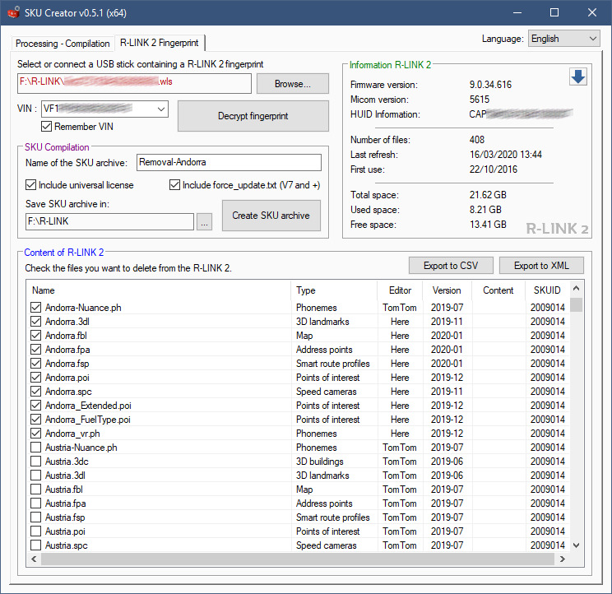Expand the VIN combo box

[160, 109]
